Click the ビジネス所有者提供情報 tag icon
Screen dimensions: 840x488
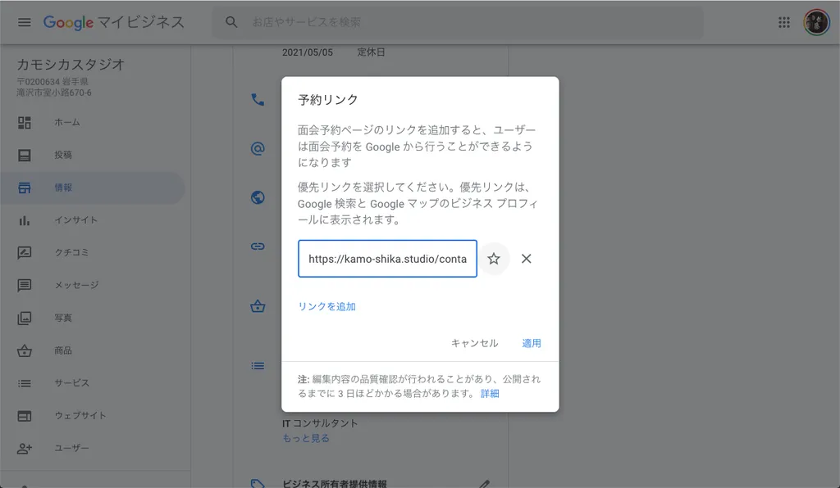tap(258, 483)
